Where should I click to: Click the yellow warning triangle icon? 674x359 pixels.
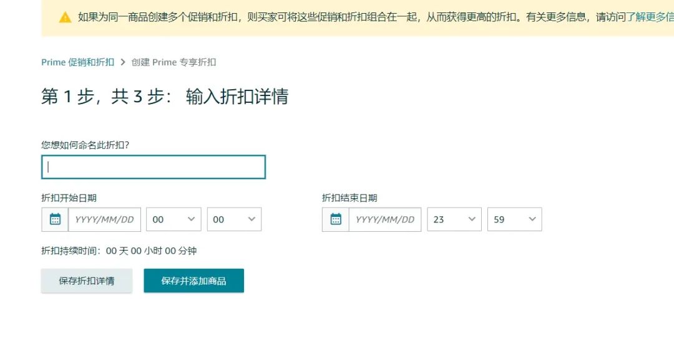point(65,17)
